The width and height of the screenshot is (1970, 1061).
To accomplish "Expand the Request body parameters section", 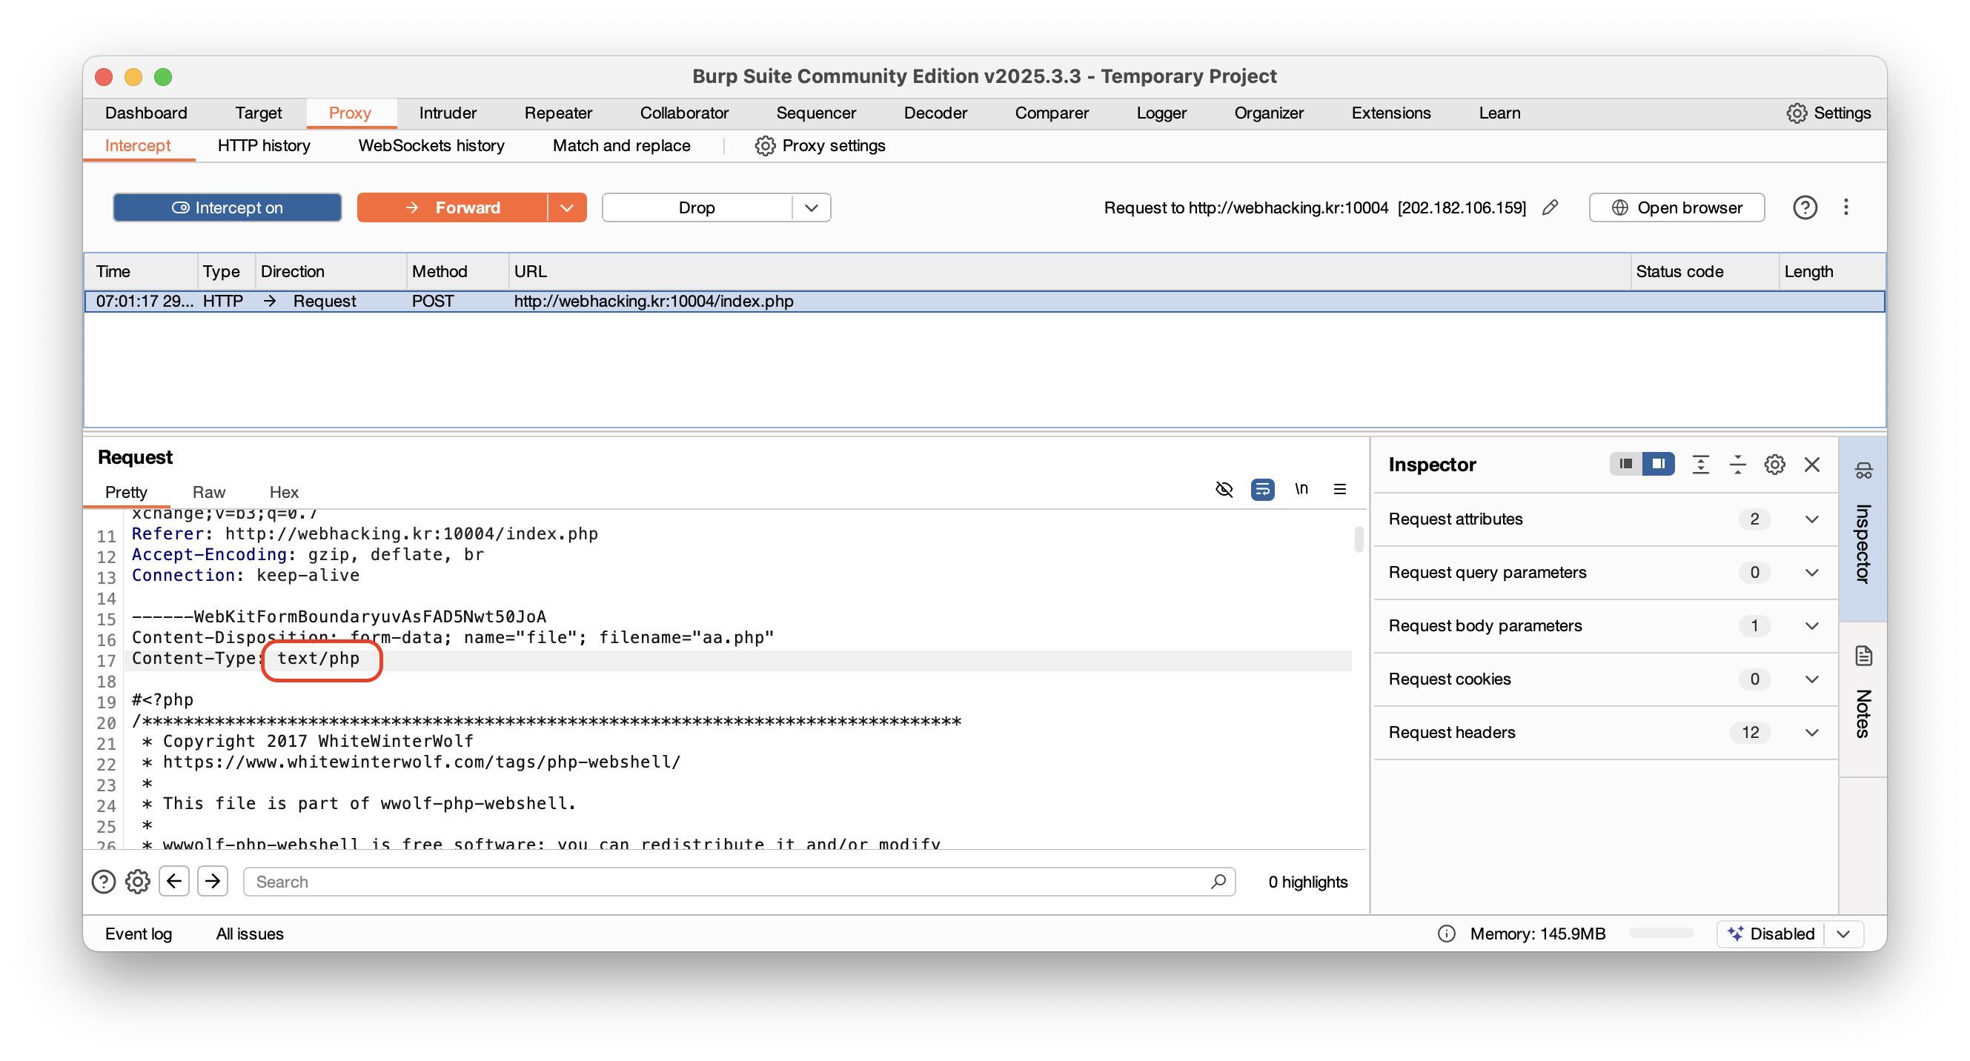I will [1811, 626].
